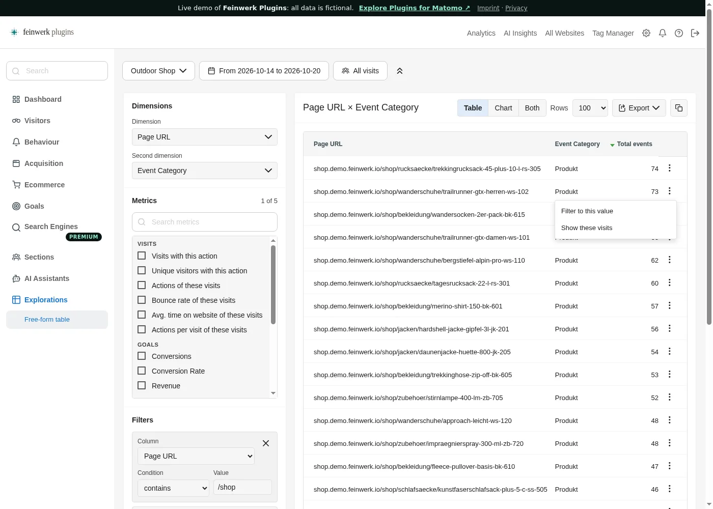Open the notifications bell icon
713x509 pixels.
tap(663, 33)
